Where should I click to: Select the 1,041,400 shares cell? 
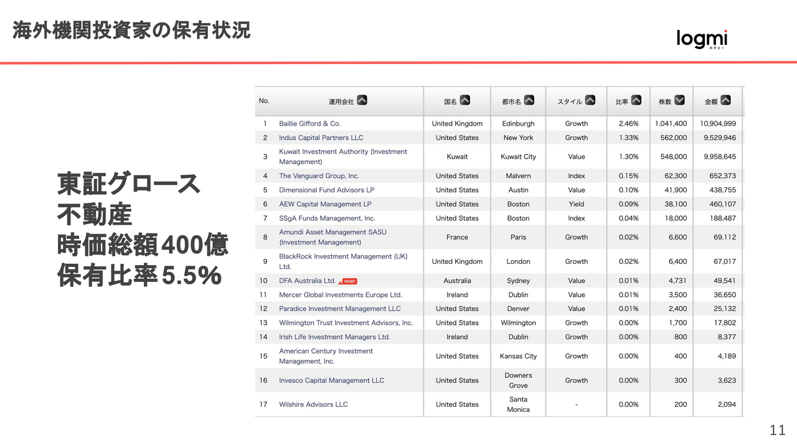point(671,124)
